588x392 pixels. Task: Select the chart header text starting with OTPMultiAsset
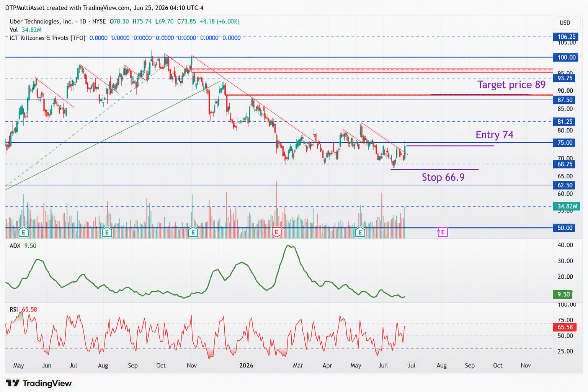coord(104,8)
